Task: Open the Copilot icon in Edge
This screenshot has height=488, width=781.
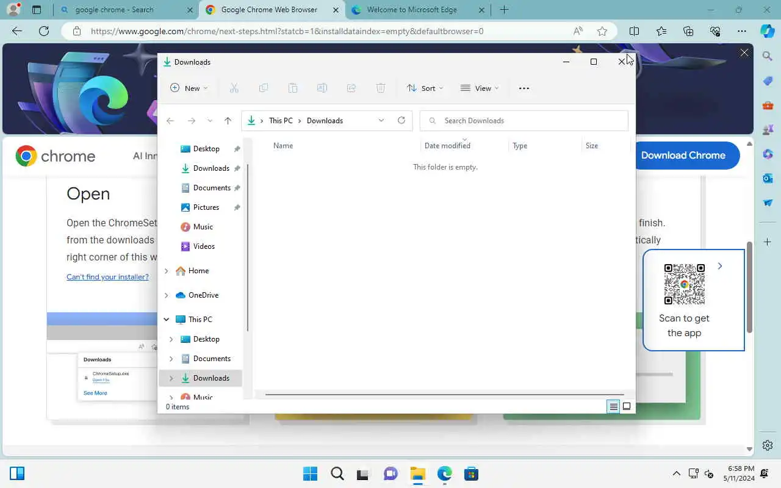Action: tap(768, 31)
